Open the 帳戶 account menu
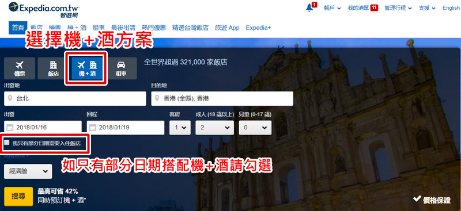 [x=332, y=8]
